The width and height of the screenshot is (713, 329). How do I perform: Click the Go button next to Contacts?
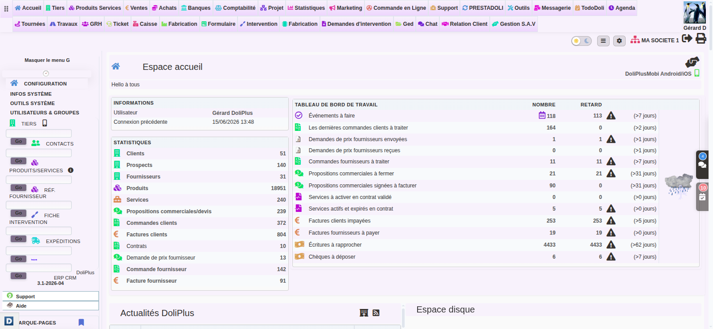click(18, 142)
